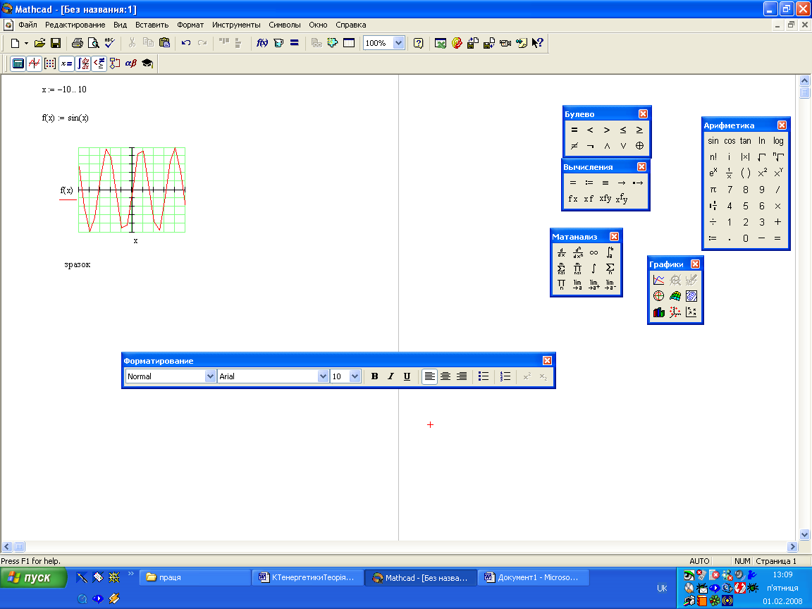Toggle superscript x² formatting button
The image size is (812, 609).
pyautogui.click(x=527, y=376)
